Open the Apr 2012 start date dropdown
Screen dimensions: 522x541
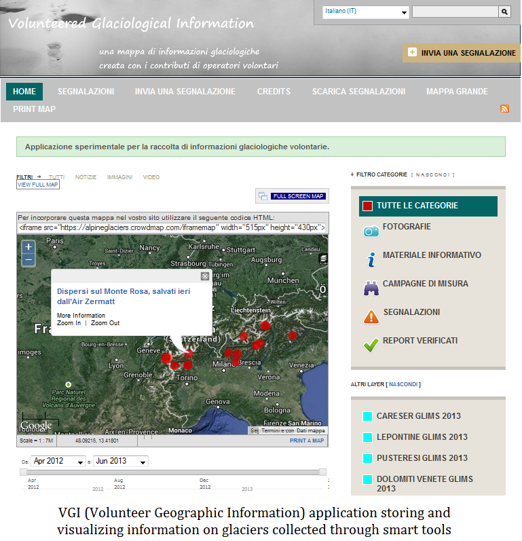tap(58, 462)
